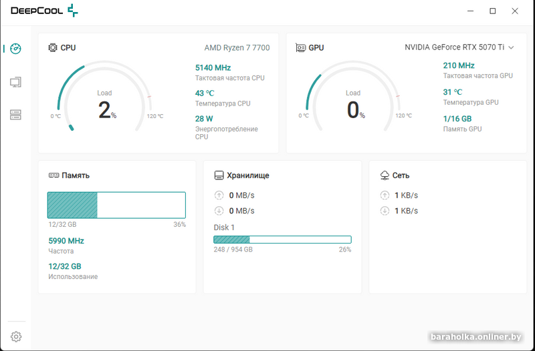The image size is (535, 351).
Task: Expand the GPU selection dropdown arrow
Action: 511,47
